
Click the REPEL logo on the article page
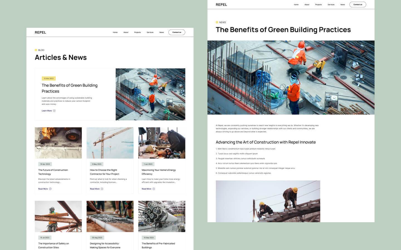pos(221,4)
